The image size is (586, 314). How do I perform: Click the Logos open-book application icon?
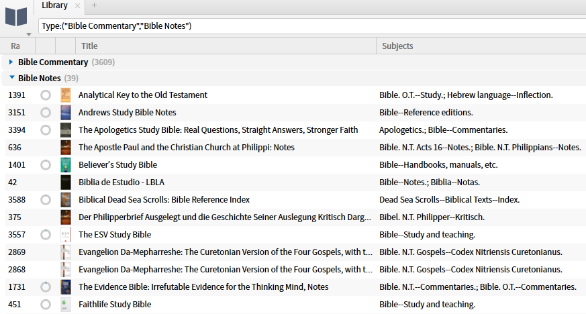[x=15, y=16]
